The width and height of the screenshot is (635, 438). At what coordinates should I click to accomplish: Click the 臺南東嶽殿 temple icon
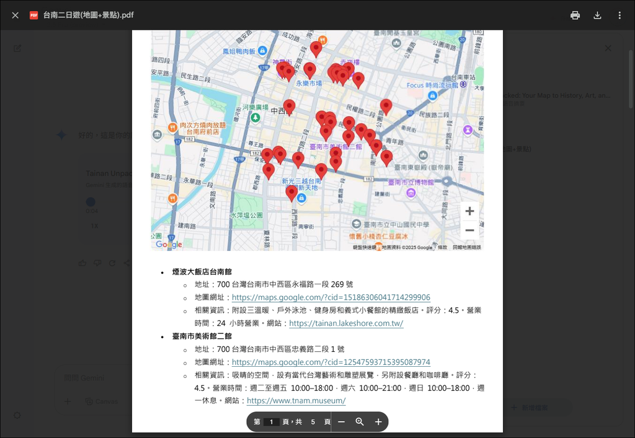[423, 155]
